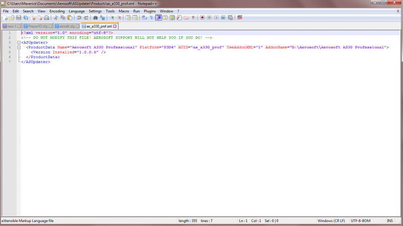The width and height of the screenshot is (403, 226).
Task: Click the New file toolbar icon
Action: (x=5, y=18)
